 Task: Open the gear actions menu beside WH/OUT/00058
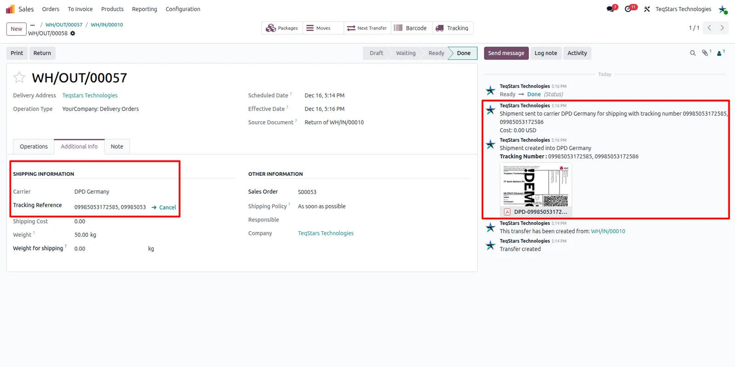click(x=73, y=33)
